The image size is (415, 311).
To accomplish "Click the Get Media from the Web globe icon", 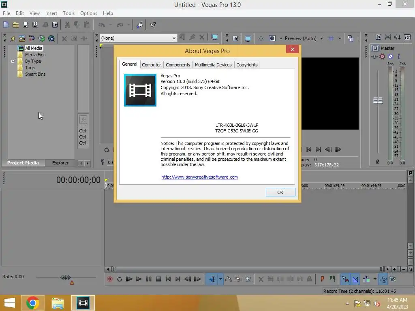I will pyautogui.click(x=51, y=38).
